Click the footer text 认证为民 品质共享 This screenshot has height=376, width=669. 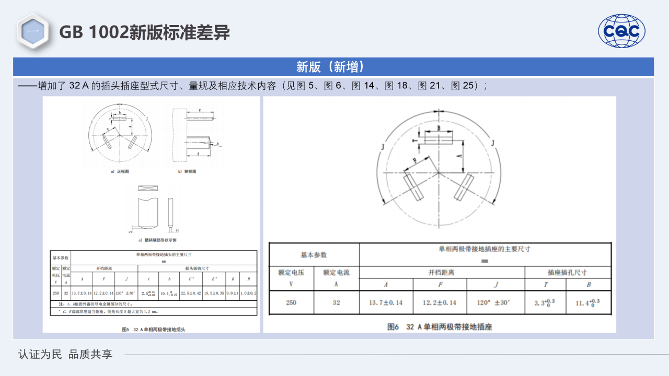pyautogui.click(x=64, y=354)
